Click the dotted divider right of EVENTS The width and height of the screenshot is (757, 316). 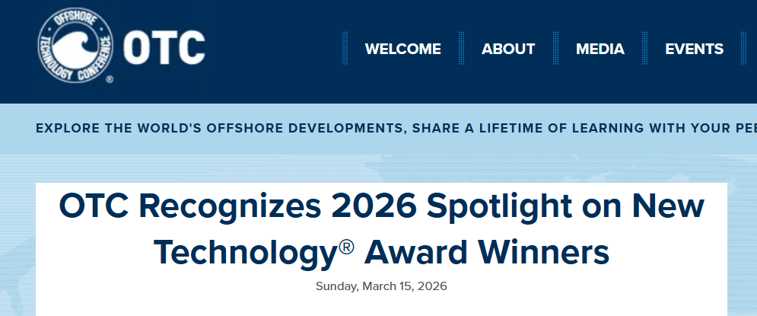pos(743,49)
